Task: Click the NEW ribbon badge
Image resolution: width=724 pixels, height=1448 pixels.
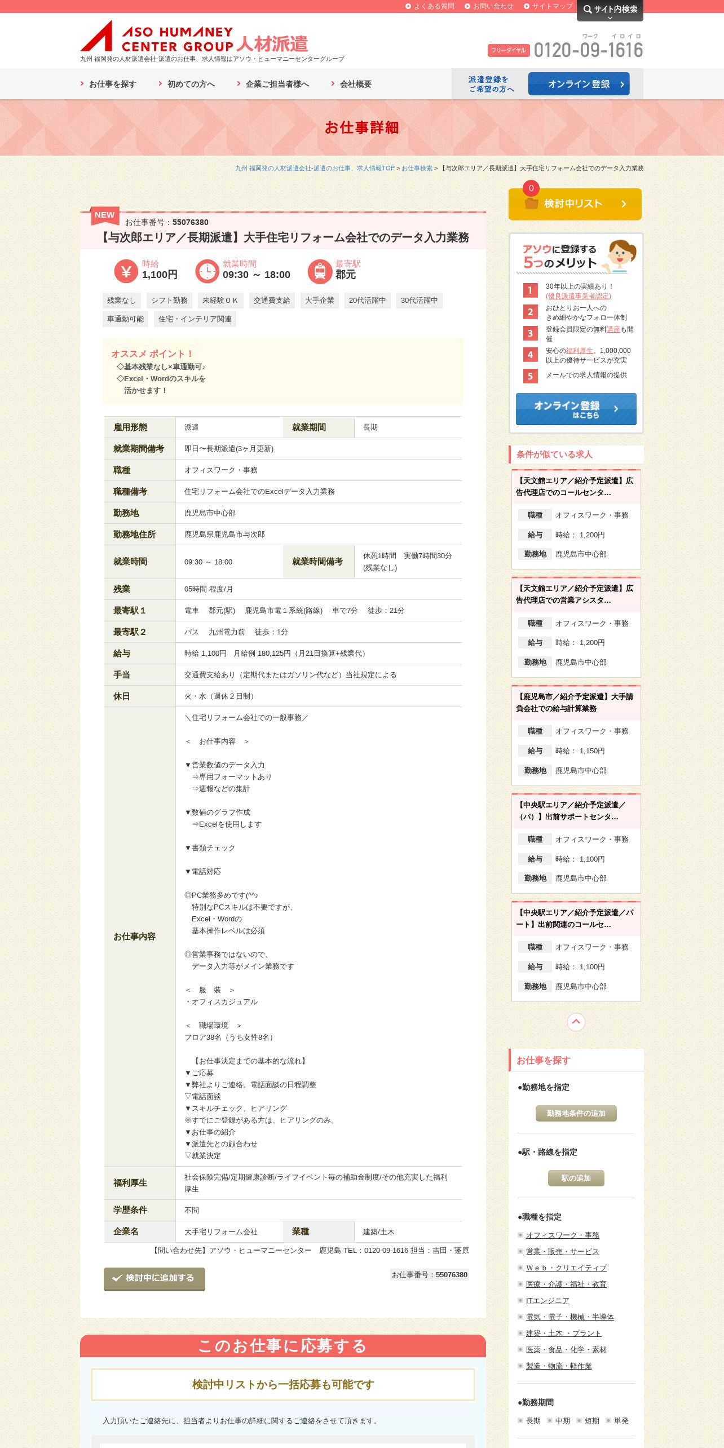Action: click(x=105, y=215)
